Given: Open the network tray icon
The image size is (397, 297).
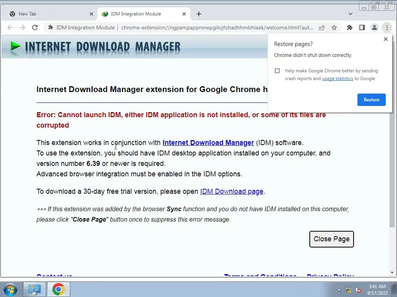Looking at the screenshot, I should pyautogui.click(x=349, y=290).
